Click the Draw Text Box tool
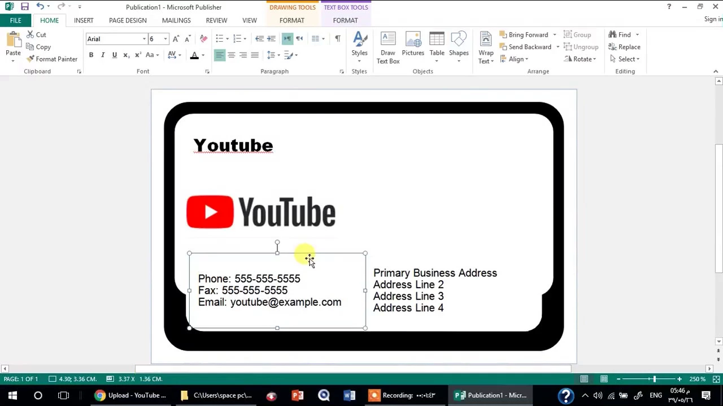The width and height of the screenshot is (723, 406). (x=388, y=48)
